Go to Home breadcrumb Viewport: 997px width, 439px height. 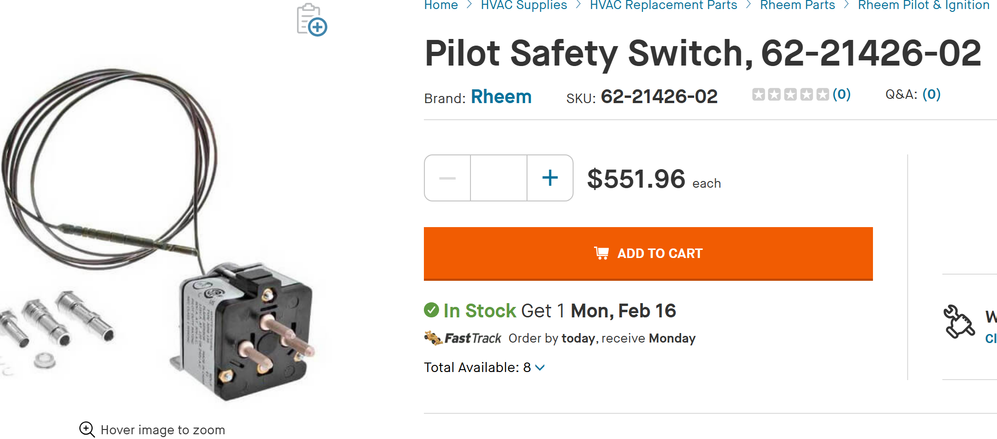pos(441,5)
